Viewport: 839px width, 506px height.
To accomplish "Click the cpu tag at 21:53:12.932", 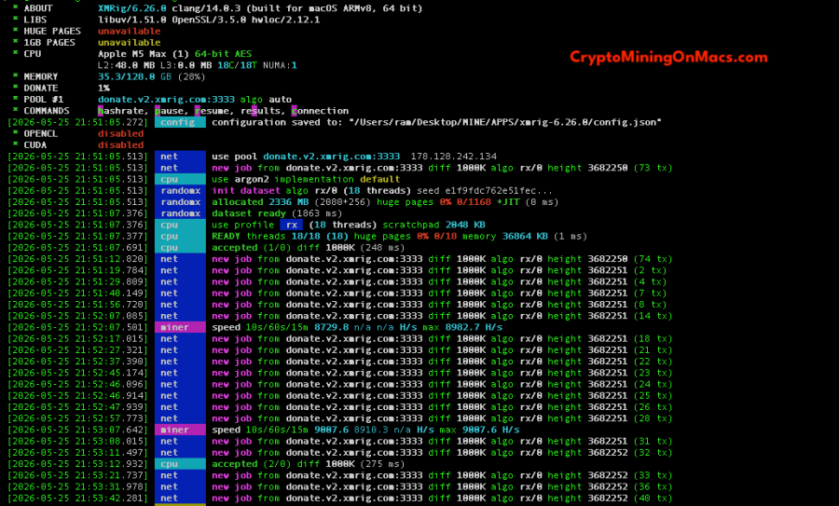I will pos(180,464).
